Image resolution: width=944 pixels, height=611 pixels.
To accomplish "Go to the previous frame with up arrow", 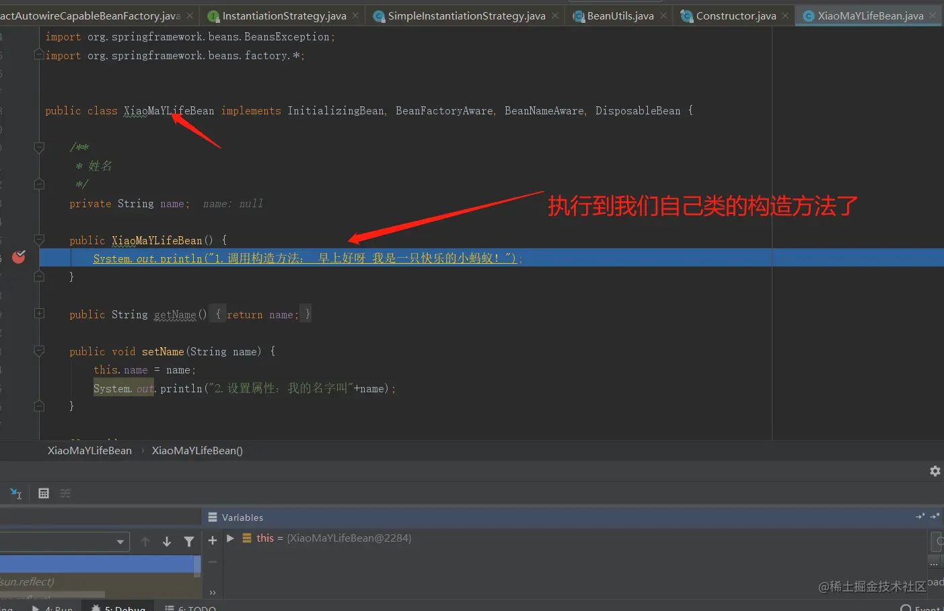I will coord(145,542).
